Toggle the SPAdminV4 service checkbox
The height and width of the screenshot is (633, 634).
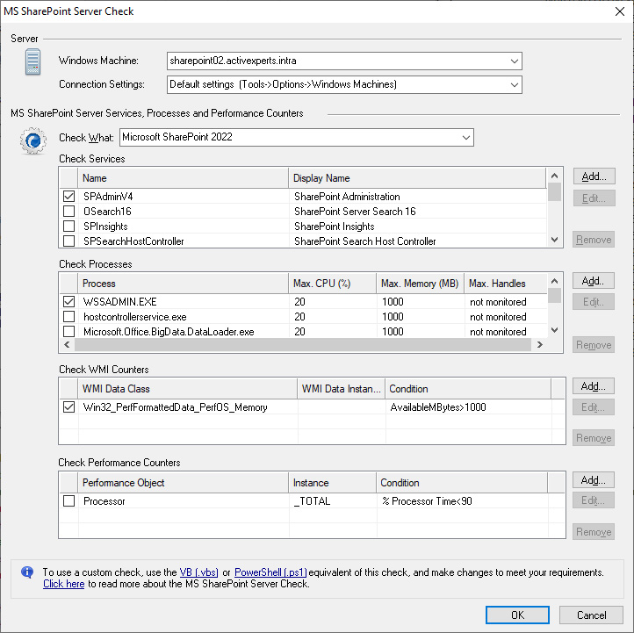click(69, 197)
